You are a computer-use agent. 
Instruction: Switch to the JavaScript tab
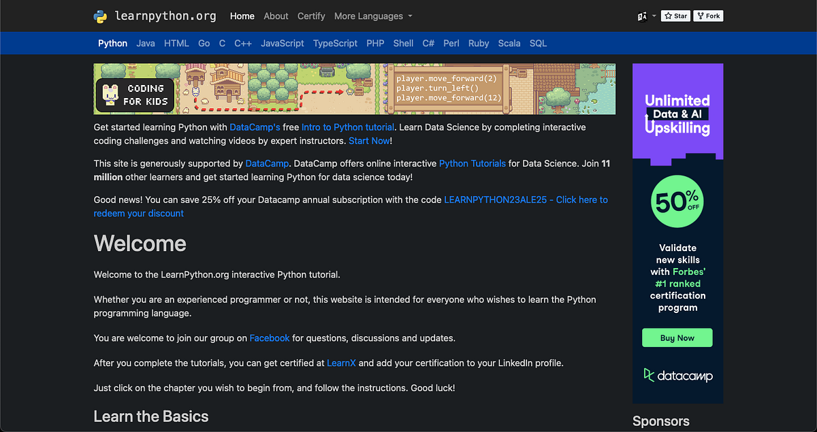point(283,43)
